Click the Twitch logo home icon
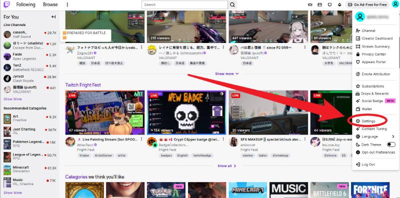Screen dimensions: 400x198 [6, 4]
